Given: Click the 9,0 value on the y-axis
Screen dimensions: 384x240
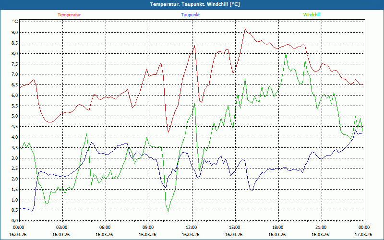Looking at the screenshot, I should click(x=14, y=33).
